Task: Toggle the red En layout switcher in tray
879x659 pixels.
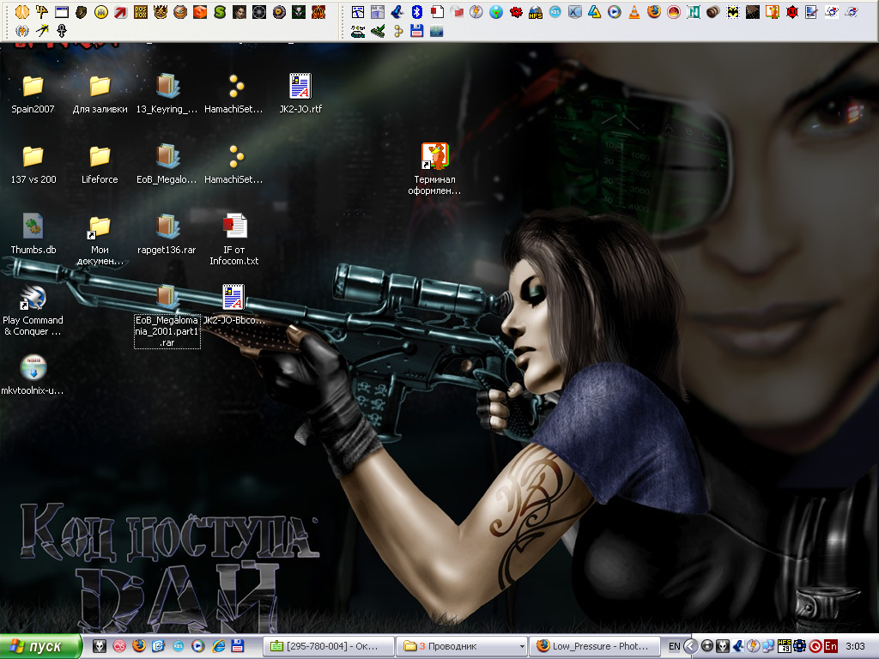Action: point(831,645)
